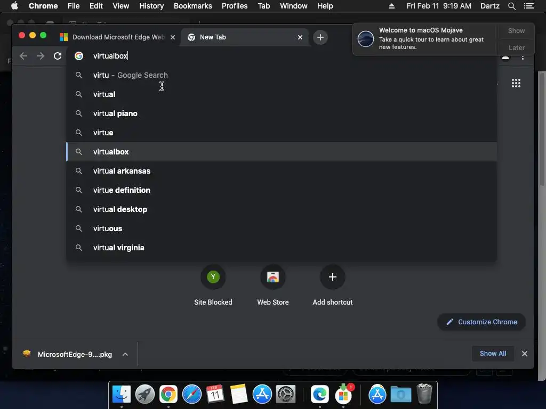Open the Web Store shortcut

[273, 277]
